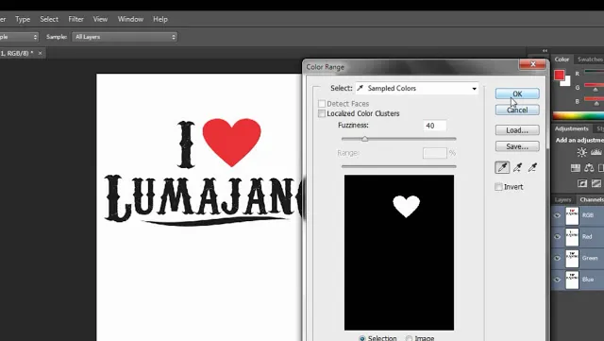Open the Help menu
This screenshot has height=341, width=604.
160,19
